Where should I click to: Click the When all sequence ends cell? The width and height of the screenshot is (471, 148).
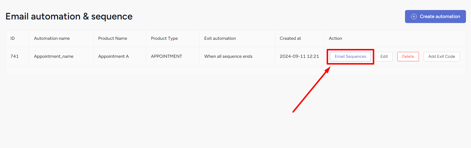(228, 56)
